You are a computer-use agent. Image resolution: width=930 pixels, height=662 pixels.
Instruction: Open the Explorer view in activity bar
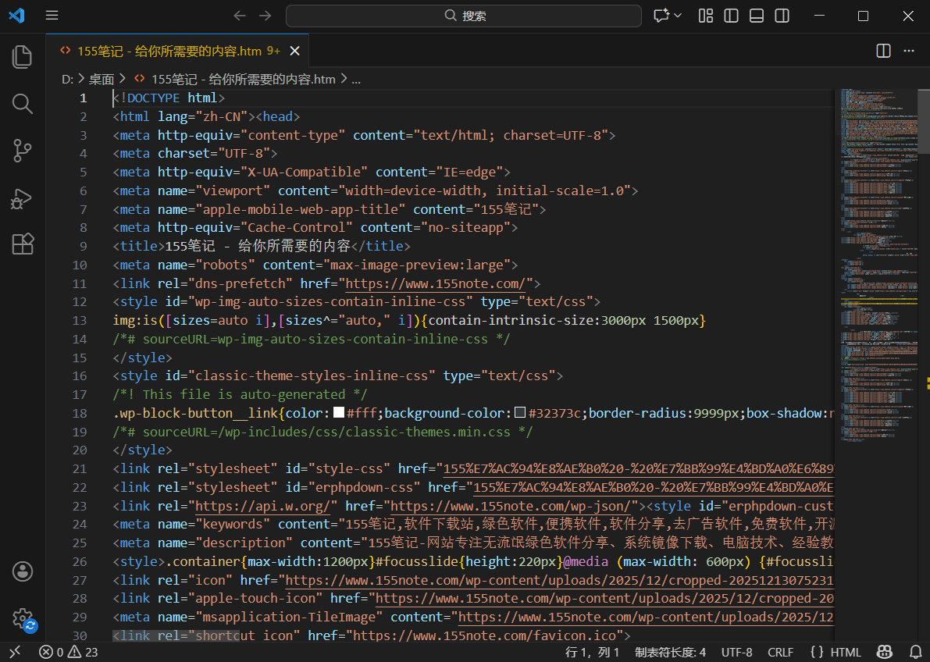point(23,56)
